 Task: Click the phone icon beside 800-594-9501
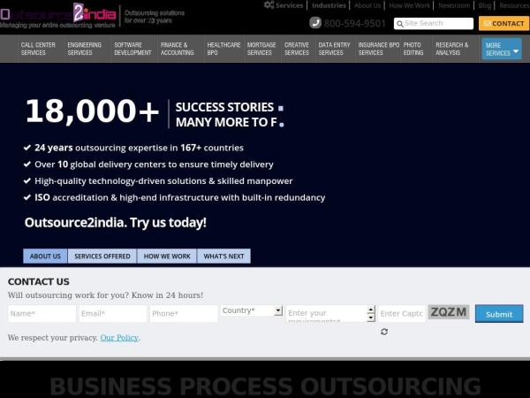pos(315,23)
